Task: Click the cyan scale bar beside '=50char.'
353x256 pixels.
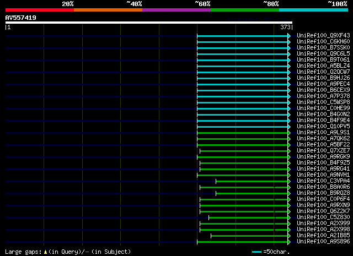Action: (x=257, y=252)
